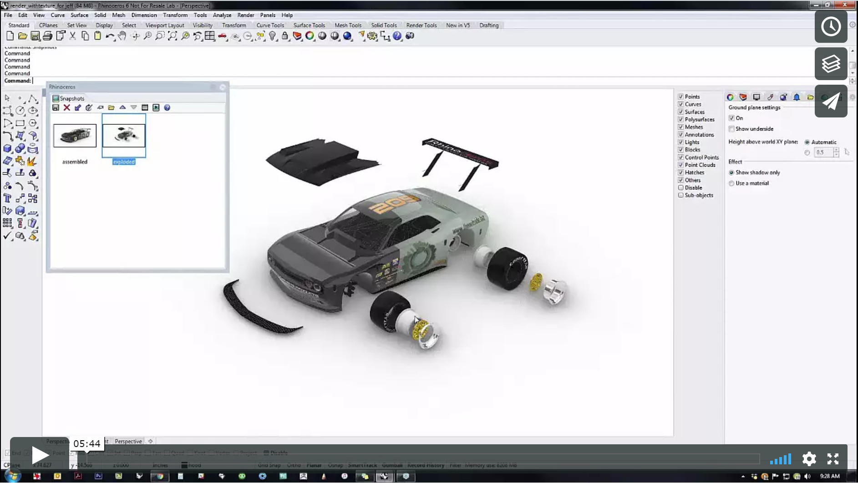Select the Automatic height radio button
The image size is (858, 483).
point(807,142)
